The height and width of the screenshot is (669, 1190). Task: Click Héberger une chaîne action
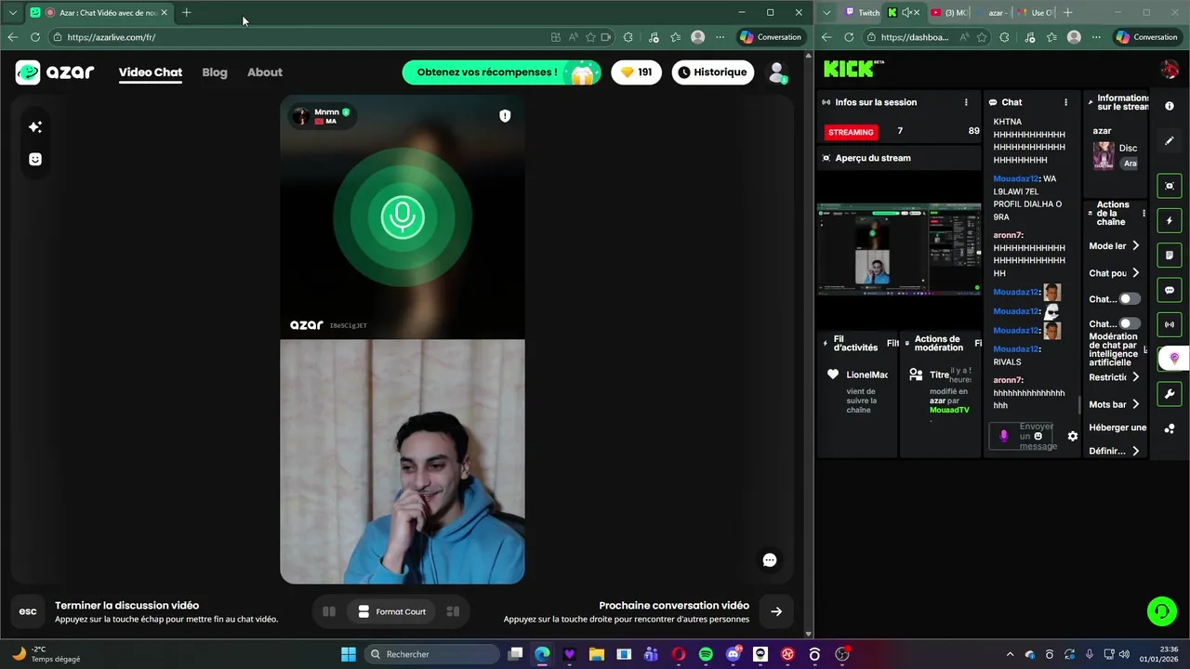coord(1117,427)
